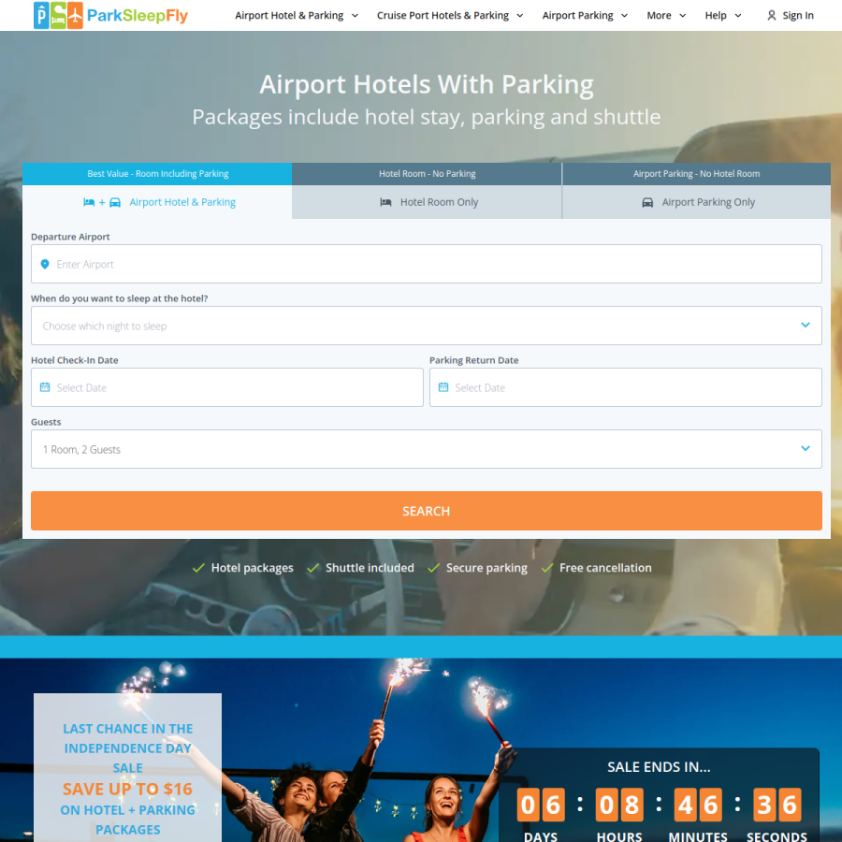Click the Sign In user icon
This screenshot has height=842, width=842.
click(771, 16)
